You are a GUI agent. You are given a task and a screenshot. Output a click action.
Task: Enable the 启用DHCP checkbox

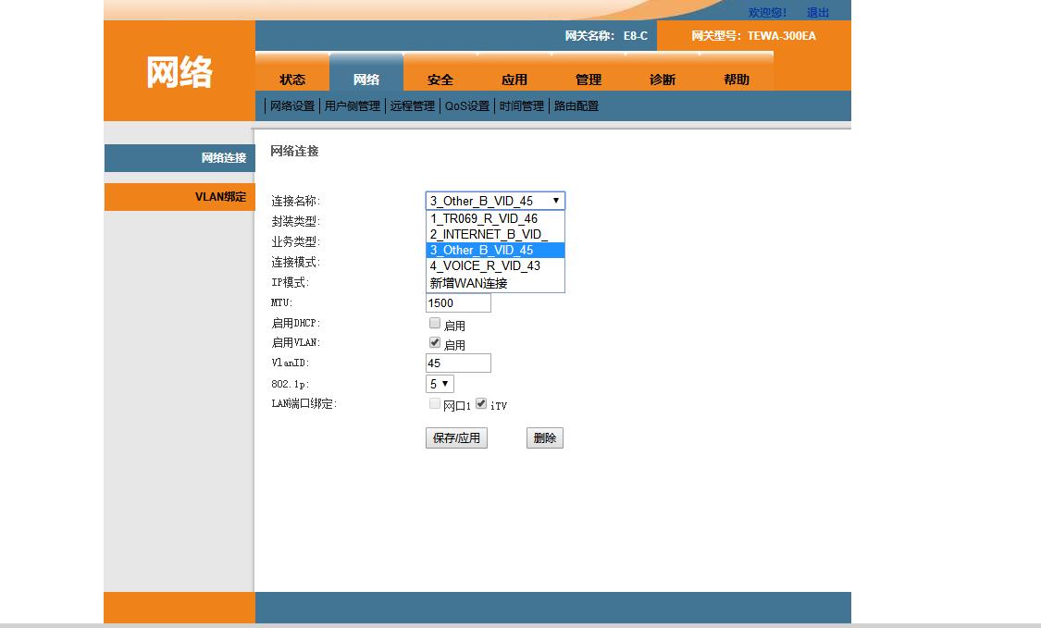coord(435,323)
